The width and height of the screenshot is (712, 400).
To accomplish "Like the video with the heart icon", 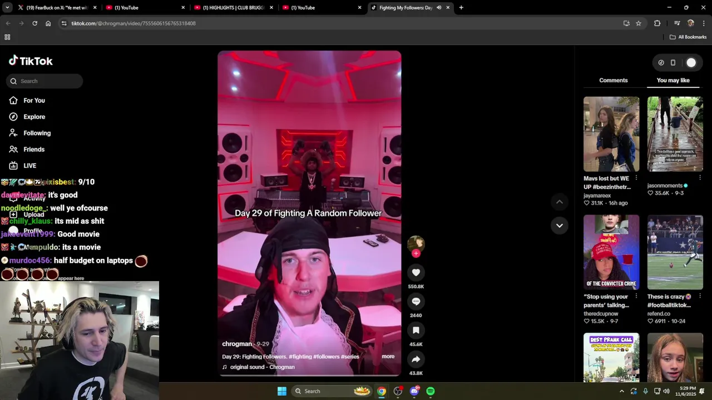I will (416, 272).
